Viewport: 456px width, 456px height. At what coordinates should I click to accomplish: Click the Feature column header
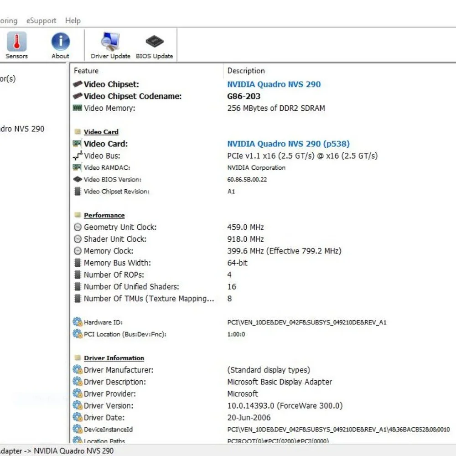tap(86, 71)
